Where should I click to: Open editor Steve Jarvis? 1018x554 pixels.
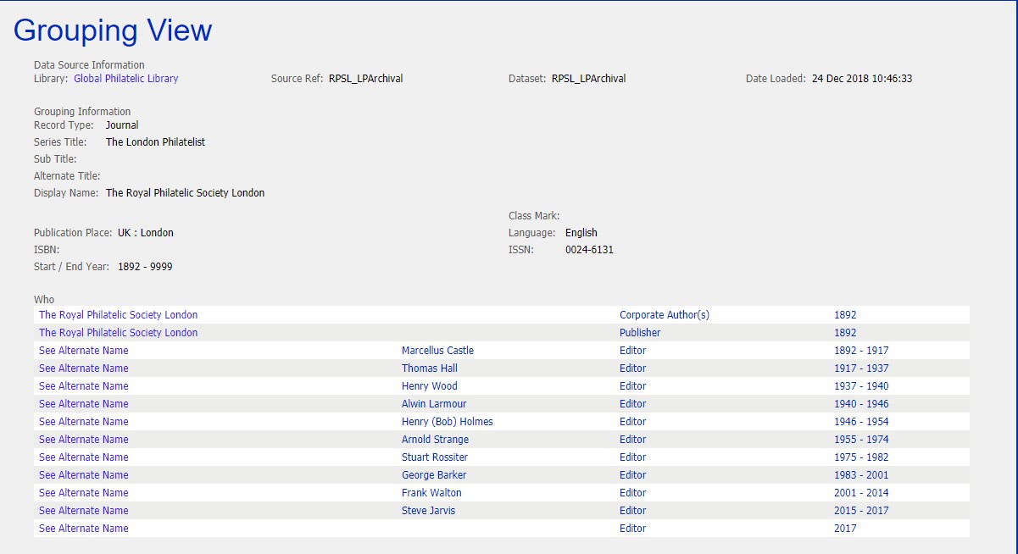428,511
